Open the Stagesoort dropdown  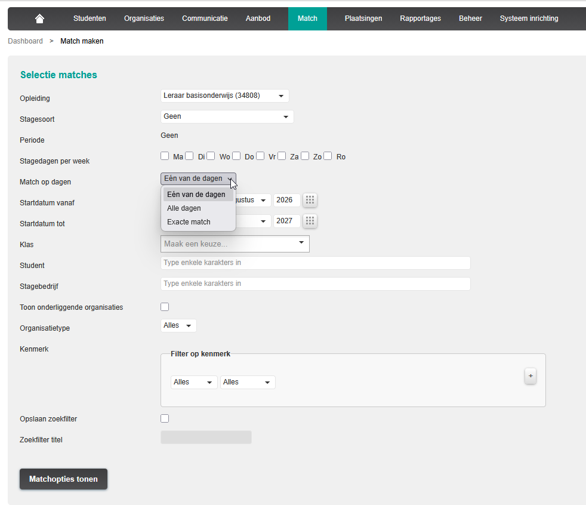(227, 116)
